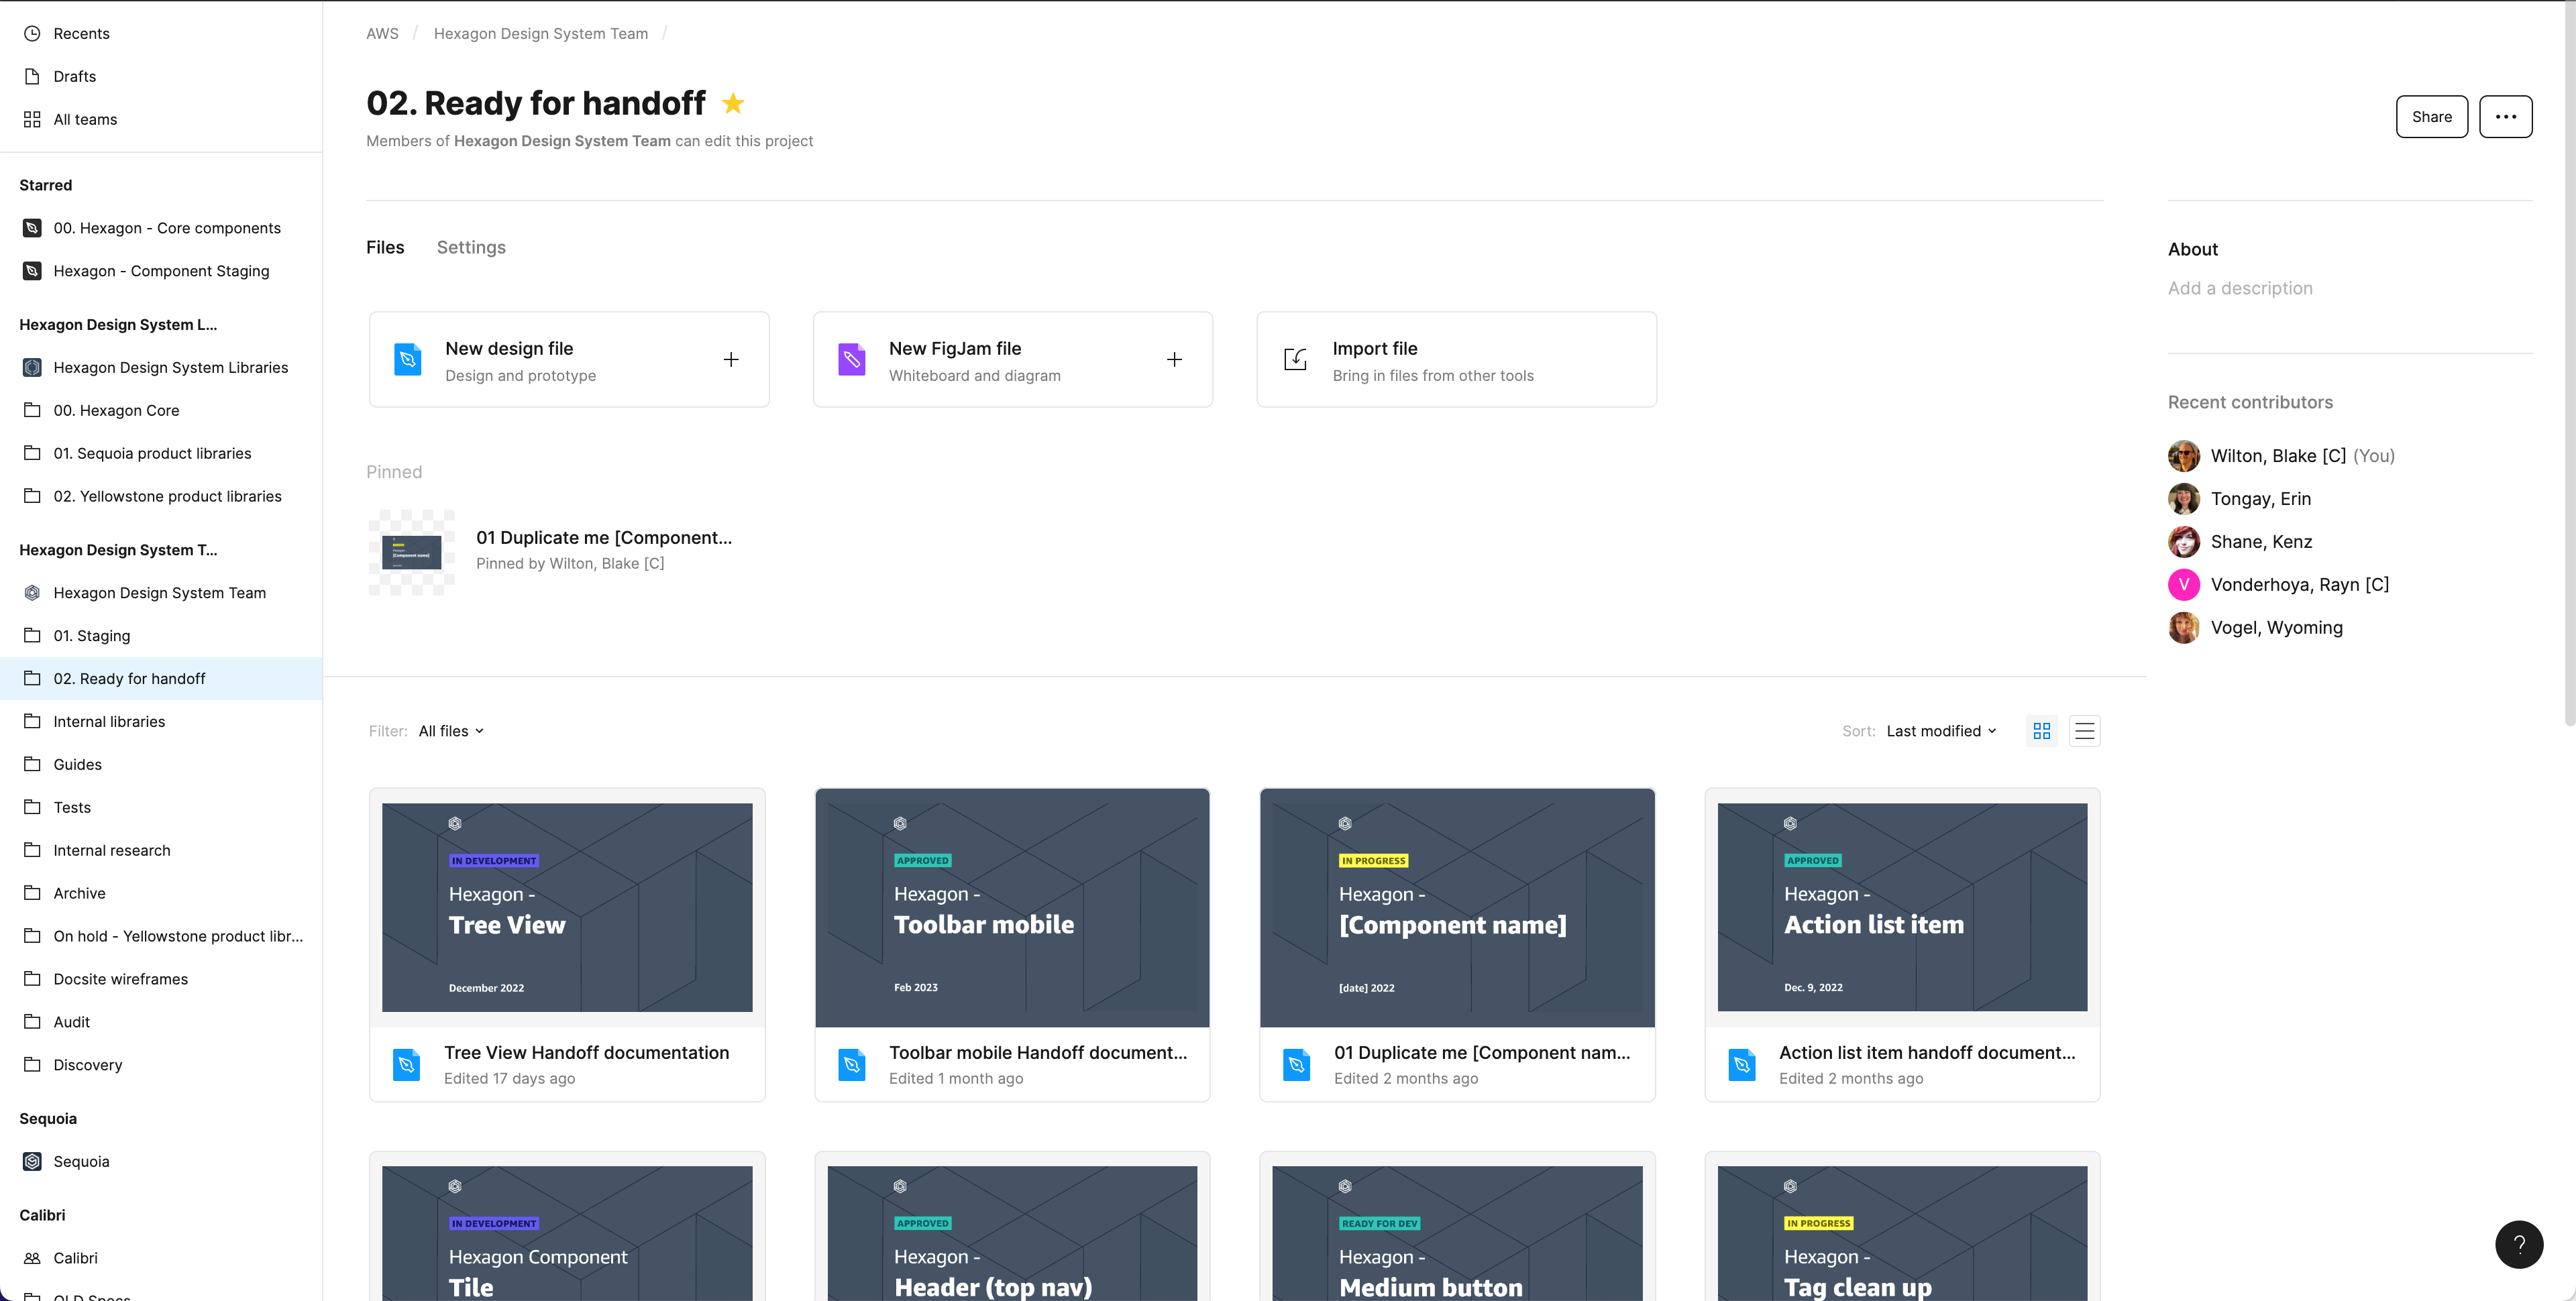2576x1301 pixels.
Task: Click Add a description field
Action: (x=2240, y=288)
